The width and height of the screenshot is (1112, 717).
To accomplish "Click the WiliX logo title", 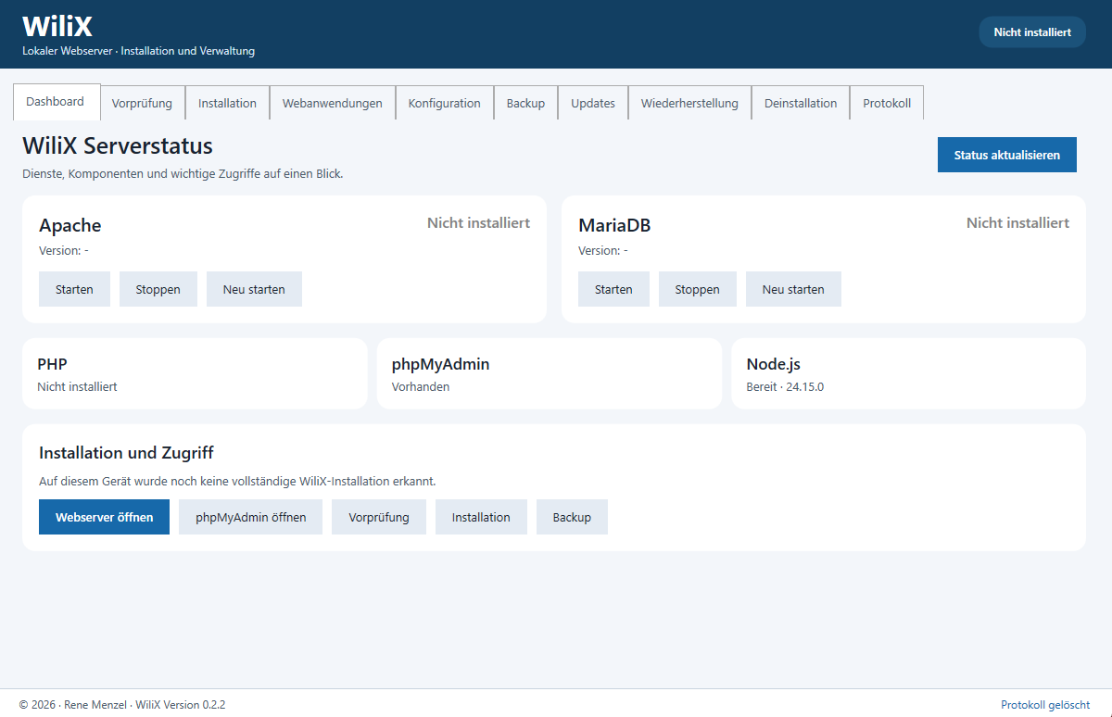I will [57, 25].
